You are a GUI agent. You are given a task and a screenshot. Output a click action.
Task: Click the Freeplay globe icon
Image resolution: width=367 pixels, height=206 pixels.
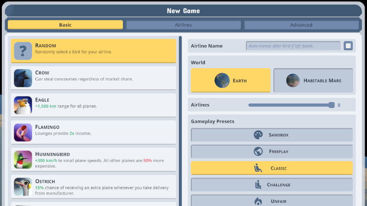tap(258, 152)
